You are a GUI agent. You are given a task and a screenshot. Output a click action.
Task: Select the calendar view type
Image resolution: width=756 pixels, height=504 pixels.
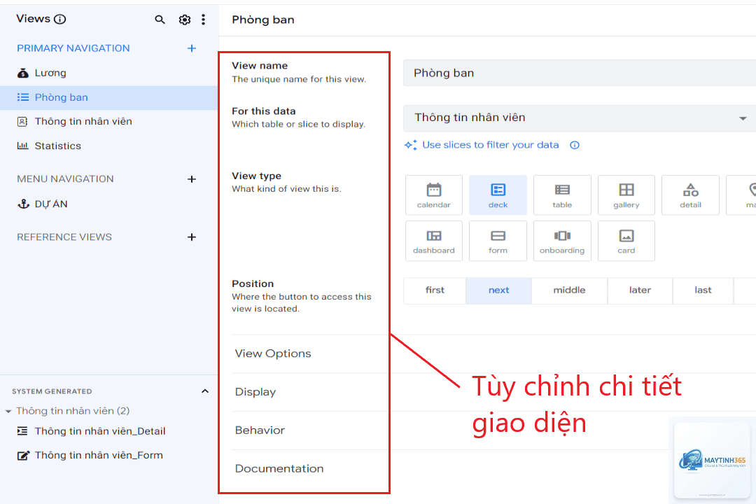click(434, 195)
